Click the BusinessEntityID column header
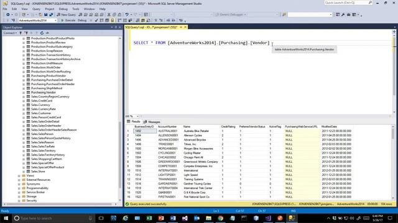Screen dimensions: 398x223 point(144,126)
